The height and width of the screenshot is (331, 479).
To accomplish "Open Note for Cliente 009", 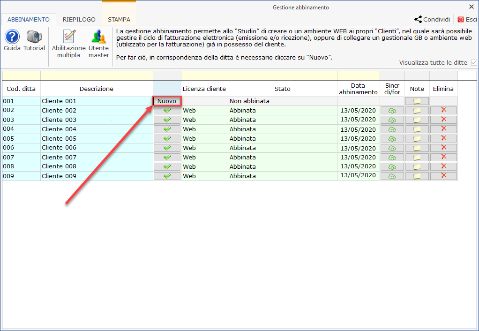I will point(417,176).
